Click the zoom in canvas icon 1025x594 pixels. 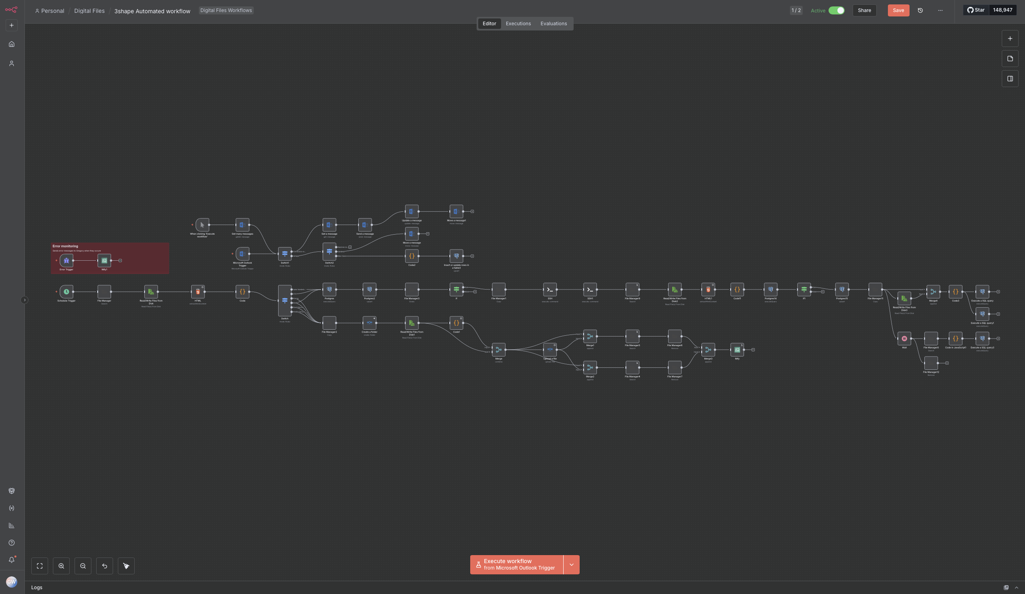tap(61, 566)
